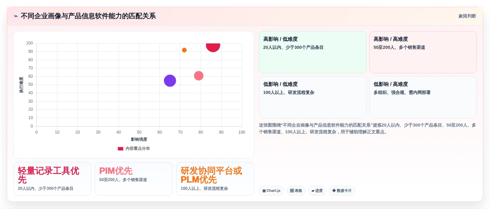This screenshot has height=209, width=490.
Task: Click the lightning bolt icon beside the title
Action: pos(16,16)
